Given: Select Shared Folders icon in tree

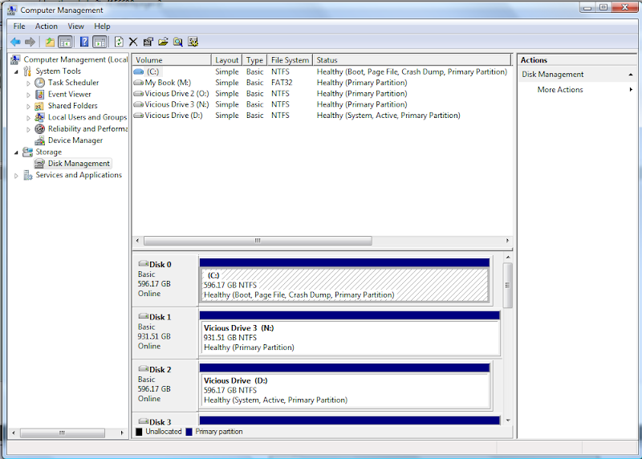Looking at the screenshot, I should [39, 106].
